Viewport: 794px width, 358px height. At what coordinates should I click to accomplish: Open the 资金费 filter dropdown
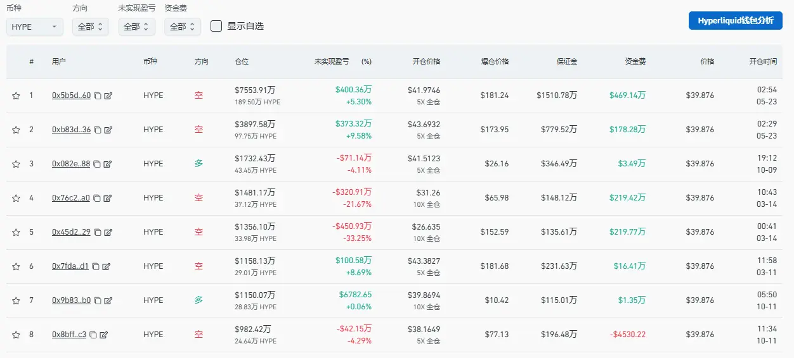(183, 27)
